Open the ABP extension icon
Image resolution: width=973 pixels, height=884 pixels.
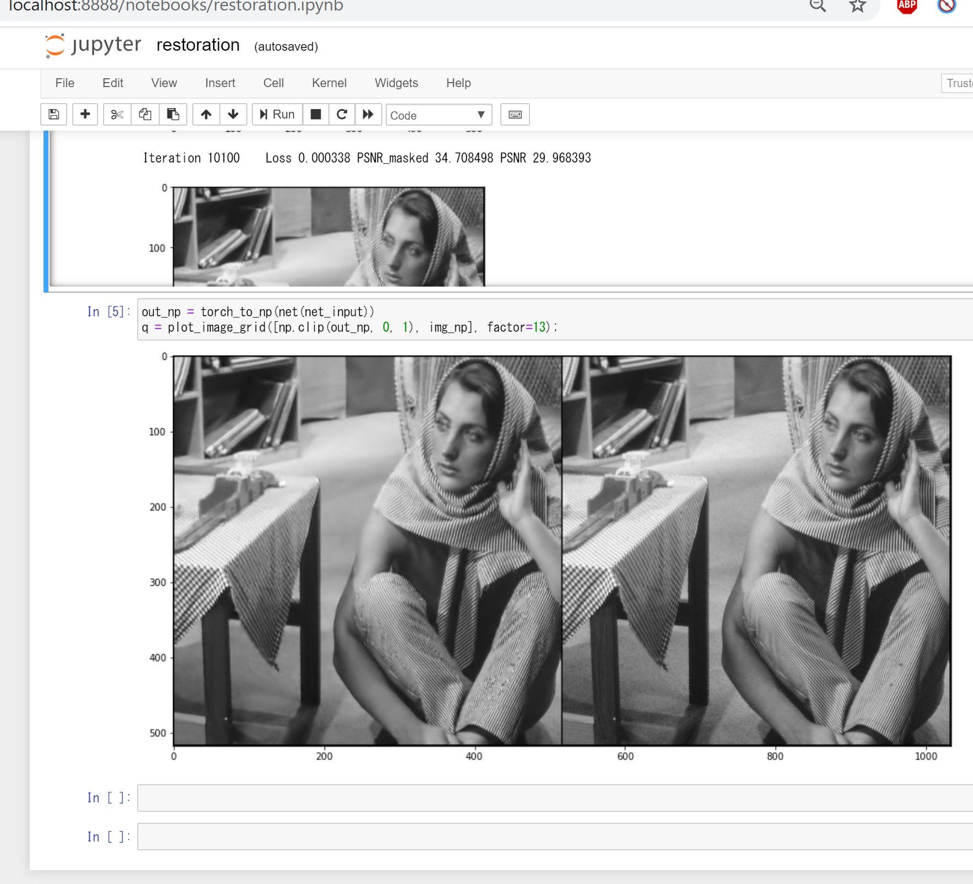pos(907,6)
